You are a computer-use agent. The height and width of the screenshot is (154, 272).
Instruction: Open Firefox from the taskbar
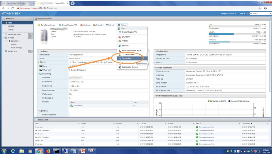click(x=48, y=151)
